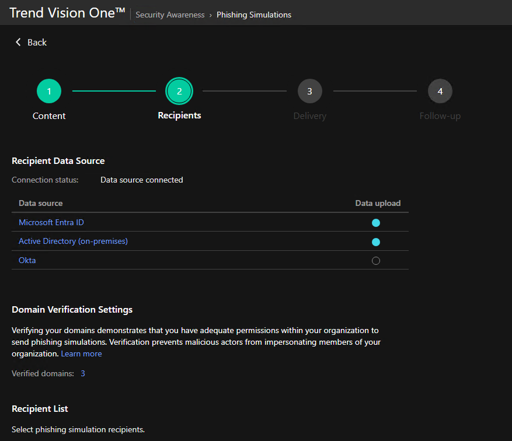Click the Microsoft Entra ID upload status dot
This screenshot has width=512, height=441.
click(x=376, y=223)
